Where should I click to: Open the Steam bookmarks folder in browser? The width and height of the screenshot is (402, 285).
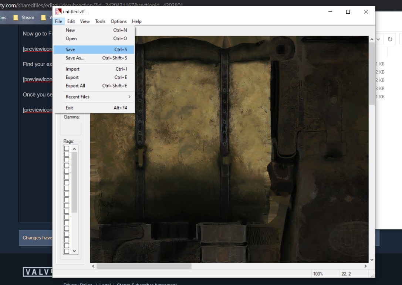pyautogui.click(x=24, y=17)
